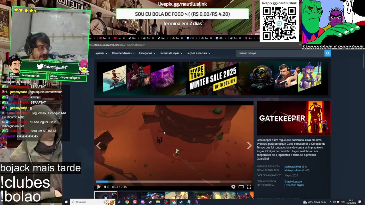Click the time display '0:03 / 0:45'

pyautogui.click(x=119, y=187)
